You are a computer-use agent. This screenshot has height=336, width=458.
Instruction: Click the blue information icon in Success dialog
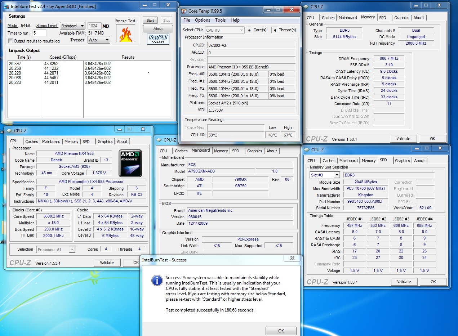point(157,280)
